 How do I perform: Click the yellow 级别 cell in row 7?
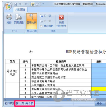pyautogui.click(x=99, y=89)
